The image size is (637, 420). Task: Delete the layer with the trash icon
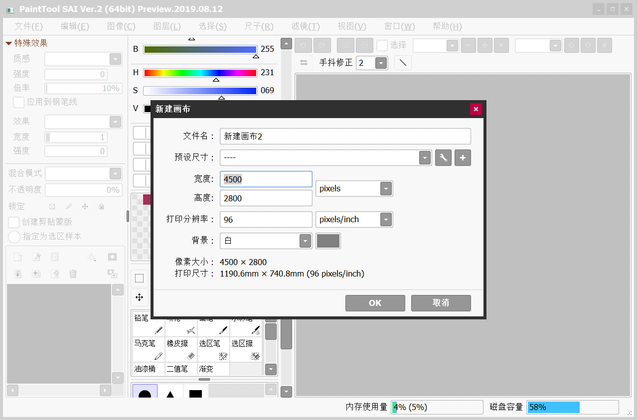pyautogui.click(x=73, y=274)
